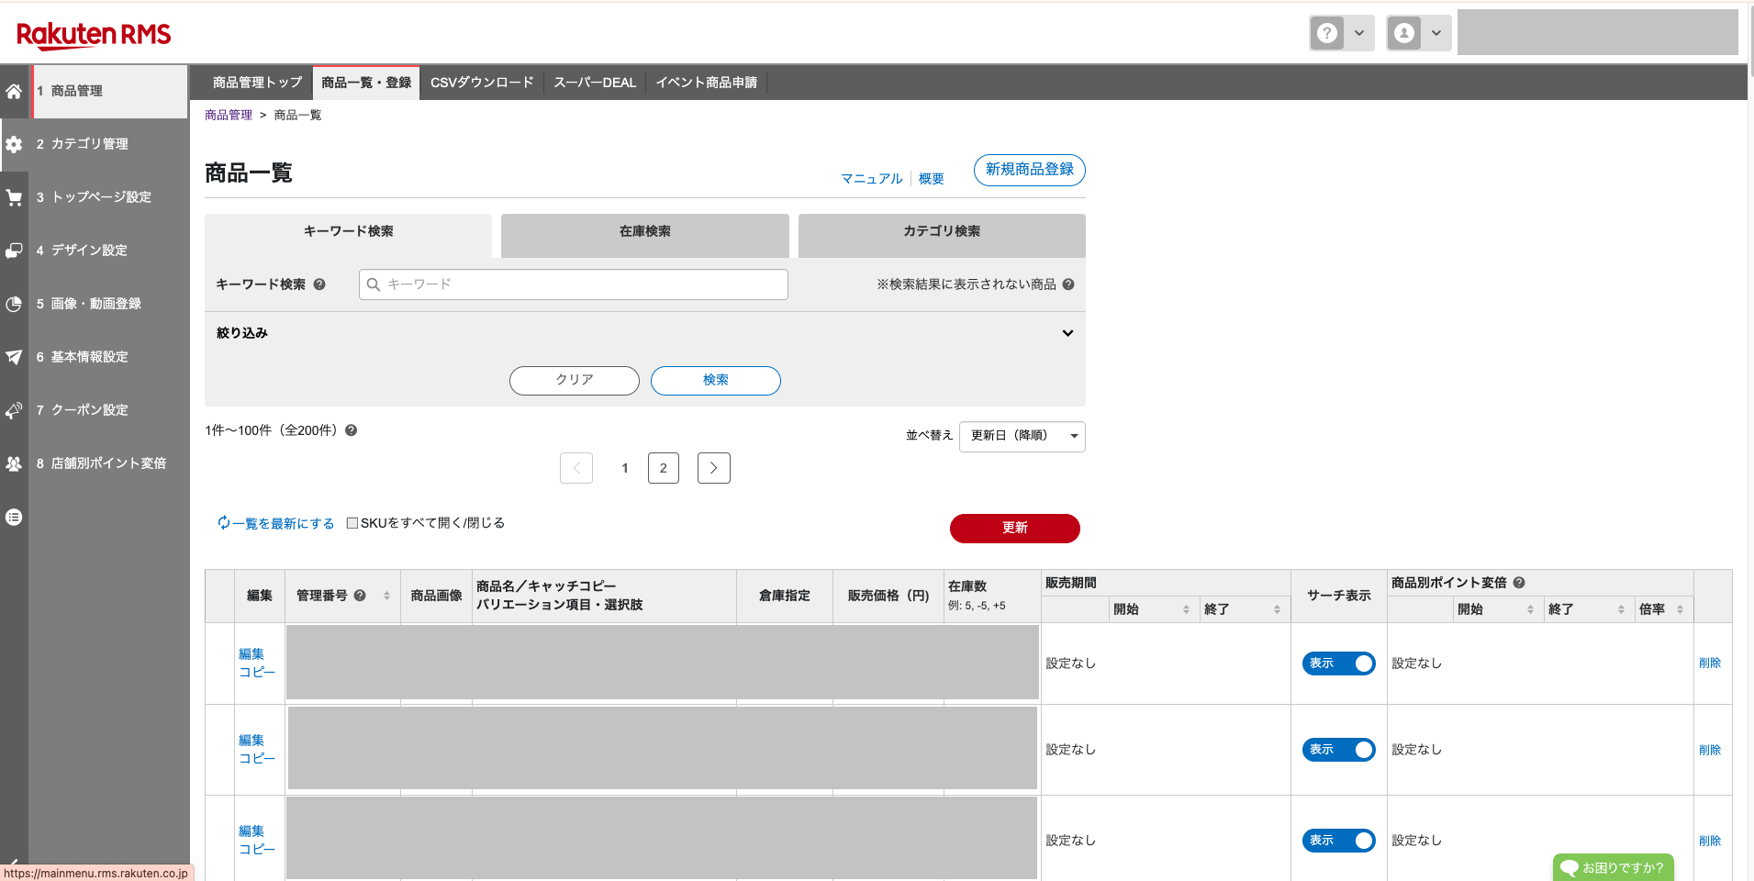Click 店舗別ポイント変倍 people icon
1754x881 pixels.
14,463
